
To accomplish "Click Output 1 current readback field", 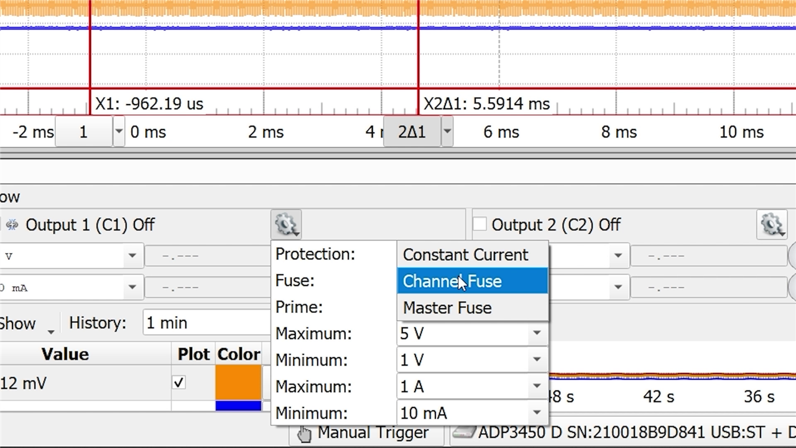I will [207, 287].
